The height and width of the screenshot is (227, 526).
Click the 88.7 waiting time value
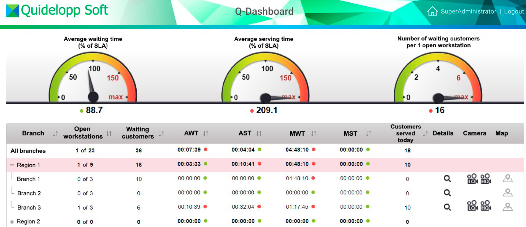click(94, 110)
